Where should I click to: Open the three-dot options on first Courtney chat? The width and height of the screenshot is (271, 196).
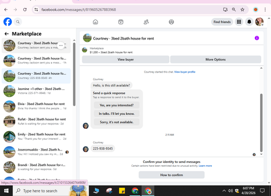pyautogui.click(x=61, y=45)
